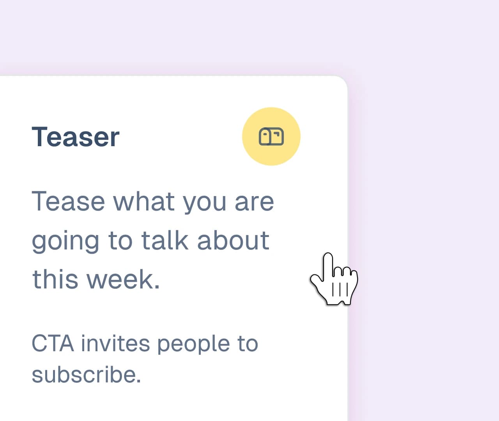Screen dimensions: 499x421
Task: Click the word 'about' in the paragraph
Action: (233, 241)
